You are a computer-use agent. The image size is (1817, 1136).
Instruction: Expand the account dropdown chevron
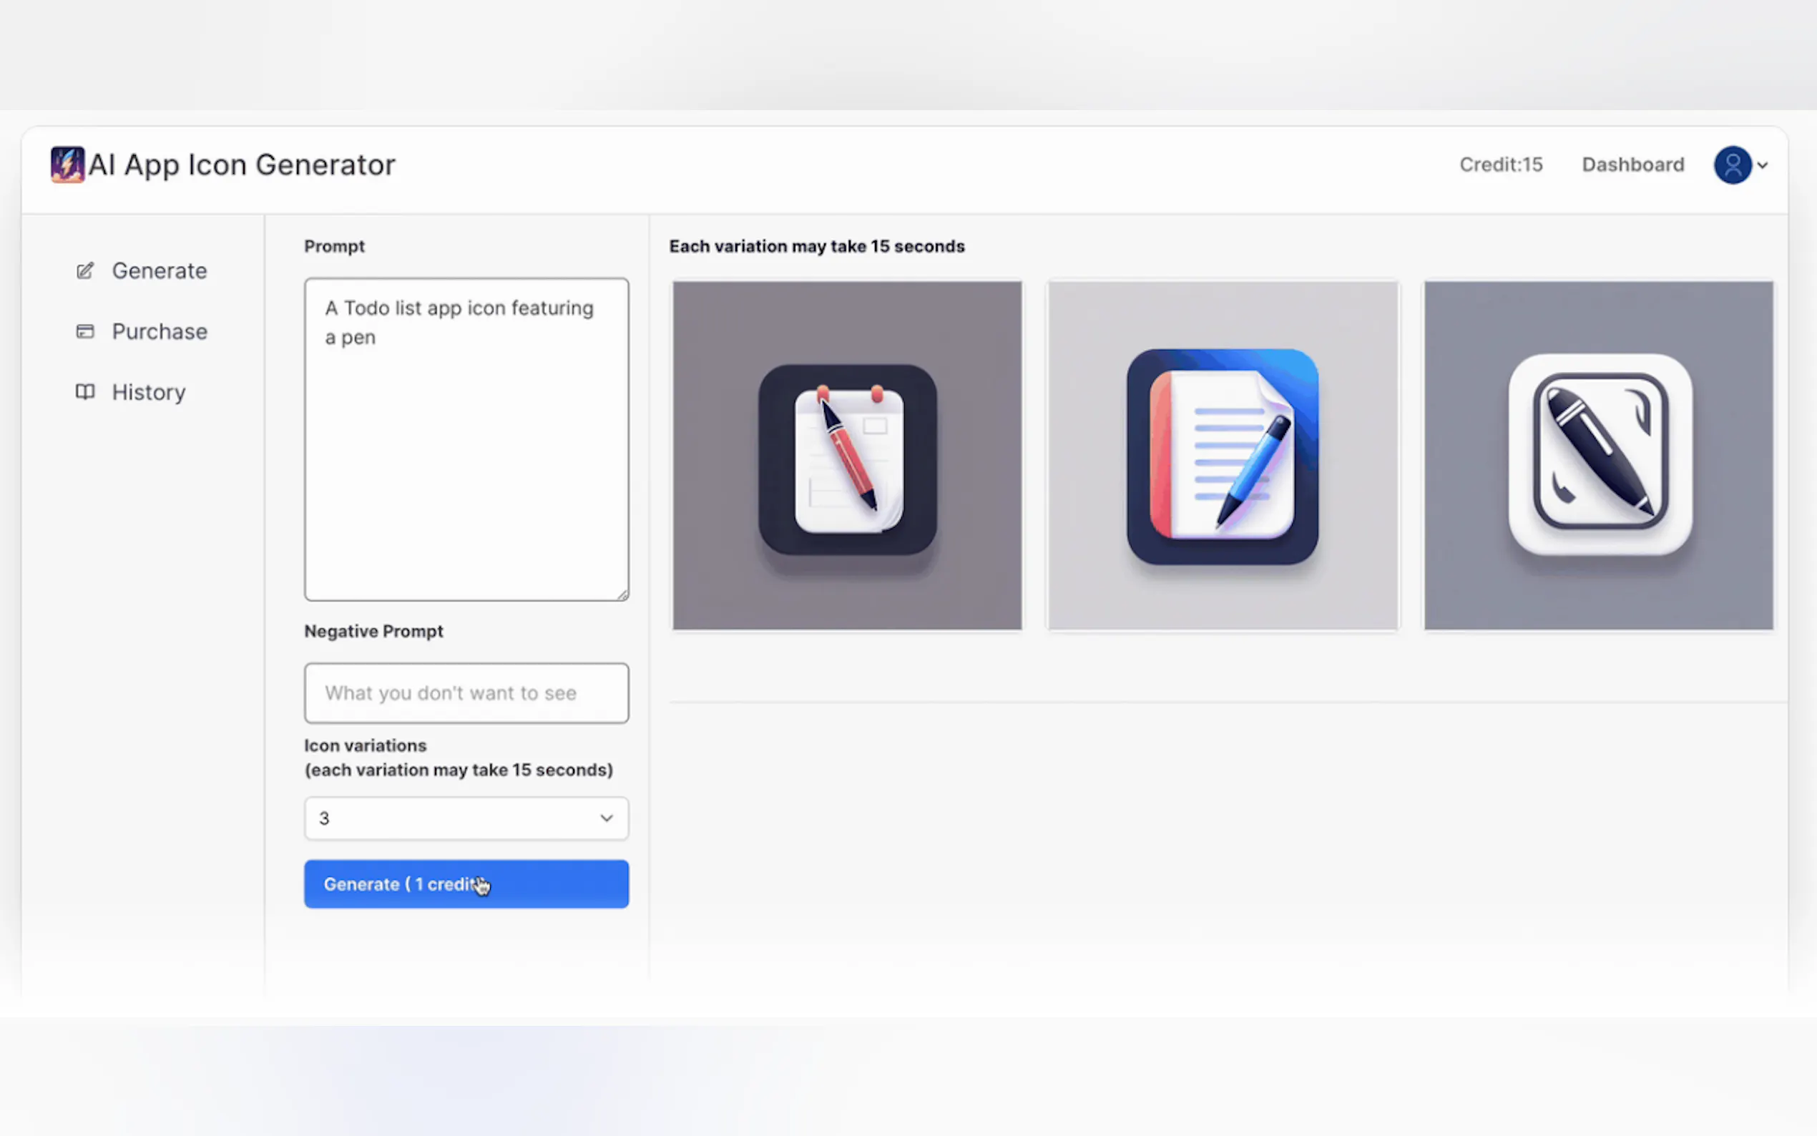coord(1762,165)
